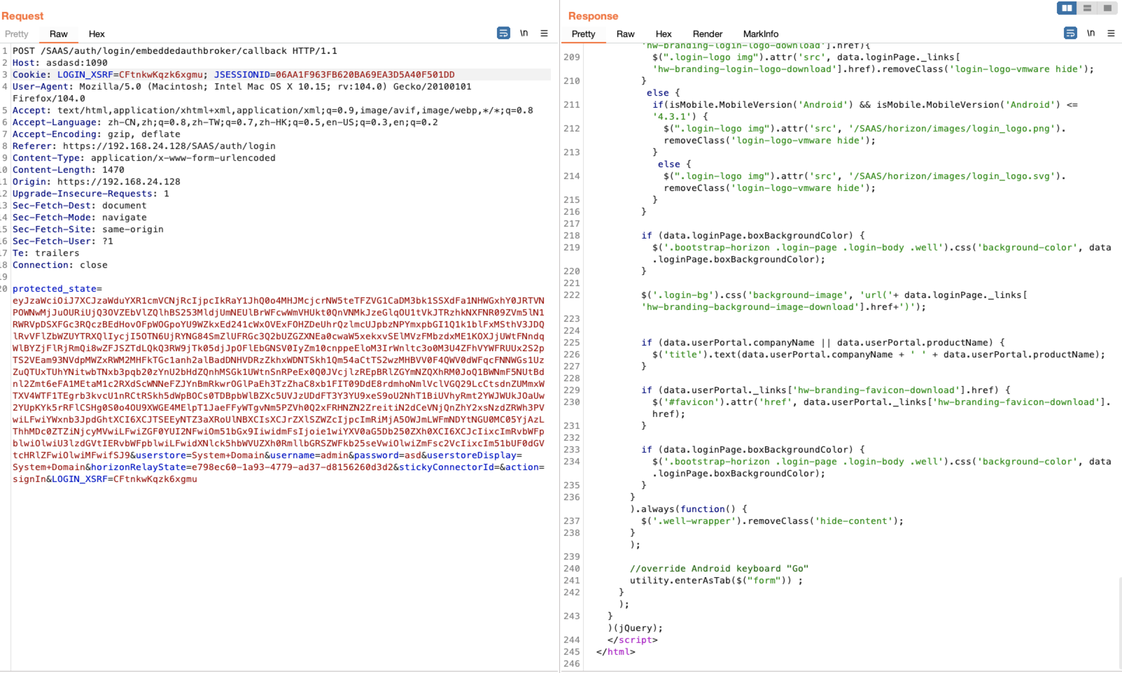Select the Request Raw tab

[x=58, y=34]
